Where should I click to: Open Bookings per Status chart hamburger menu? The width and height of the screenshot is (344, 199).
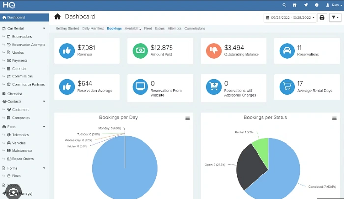pos(334,118)
